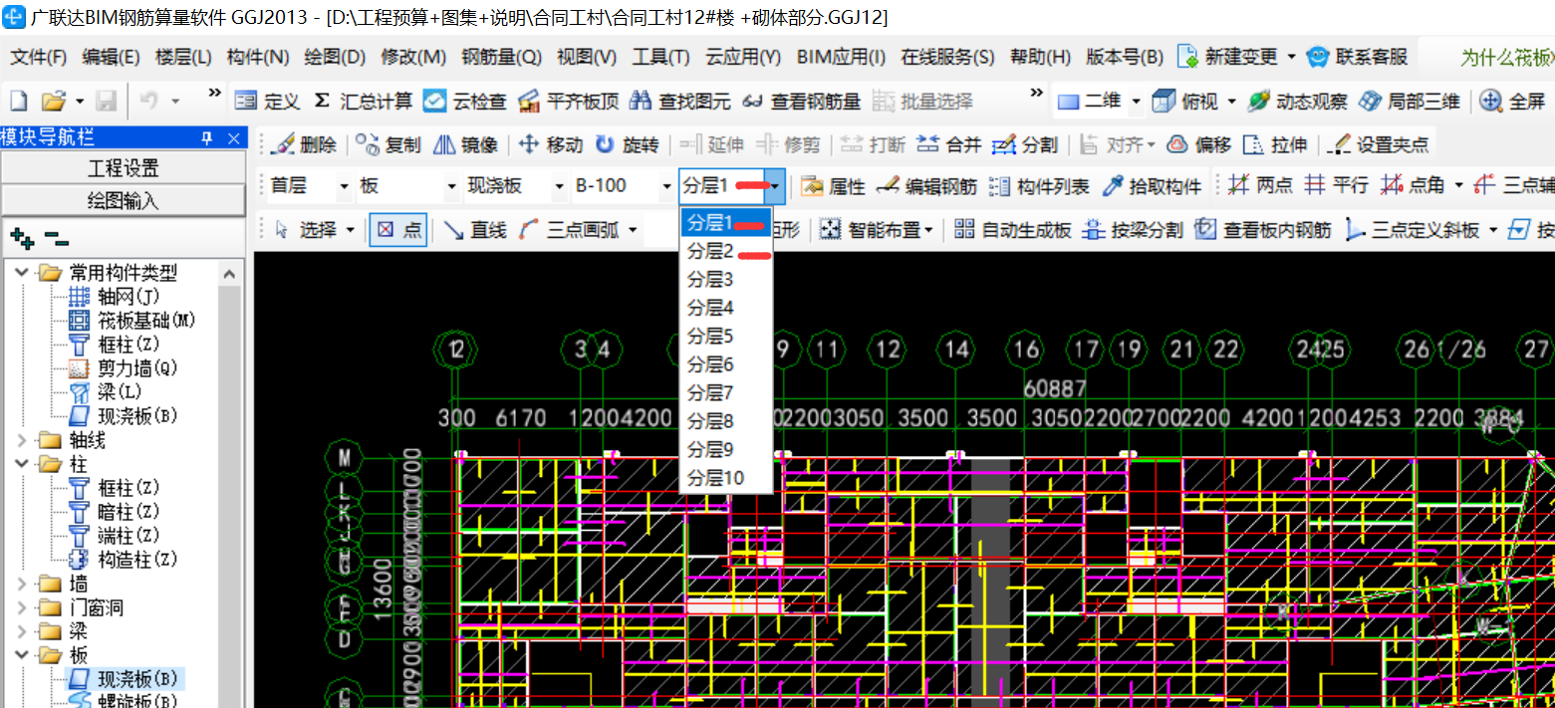
Task: Click the 移动 move tool
Action: pyautogui.click(x=551, y=144)
